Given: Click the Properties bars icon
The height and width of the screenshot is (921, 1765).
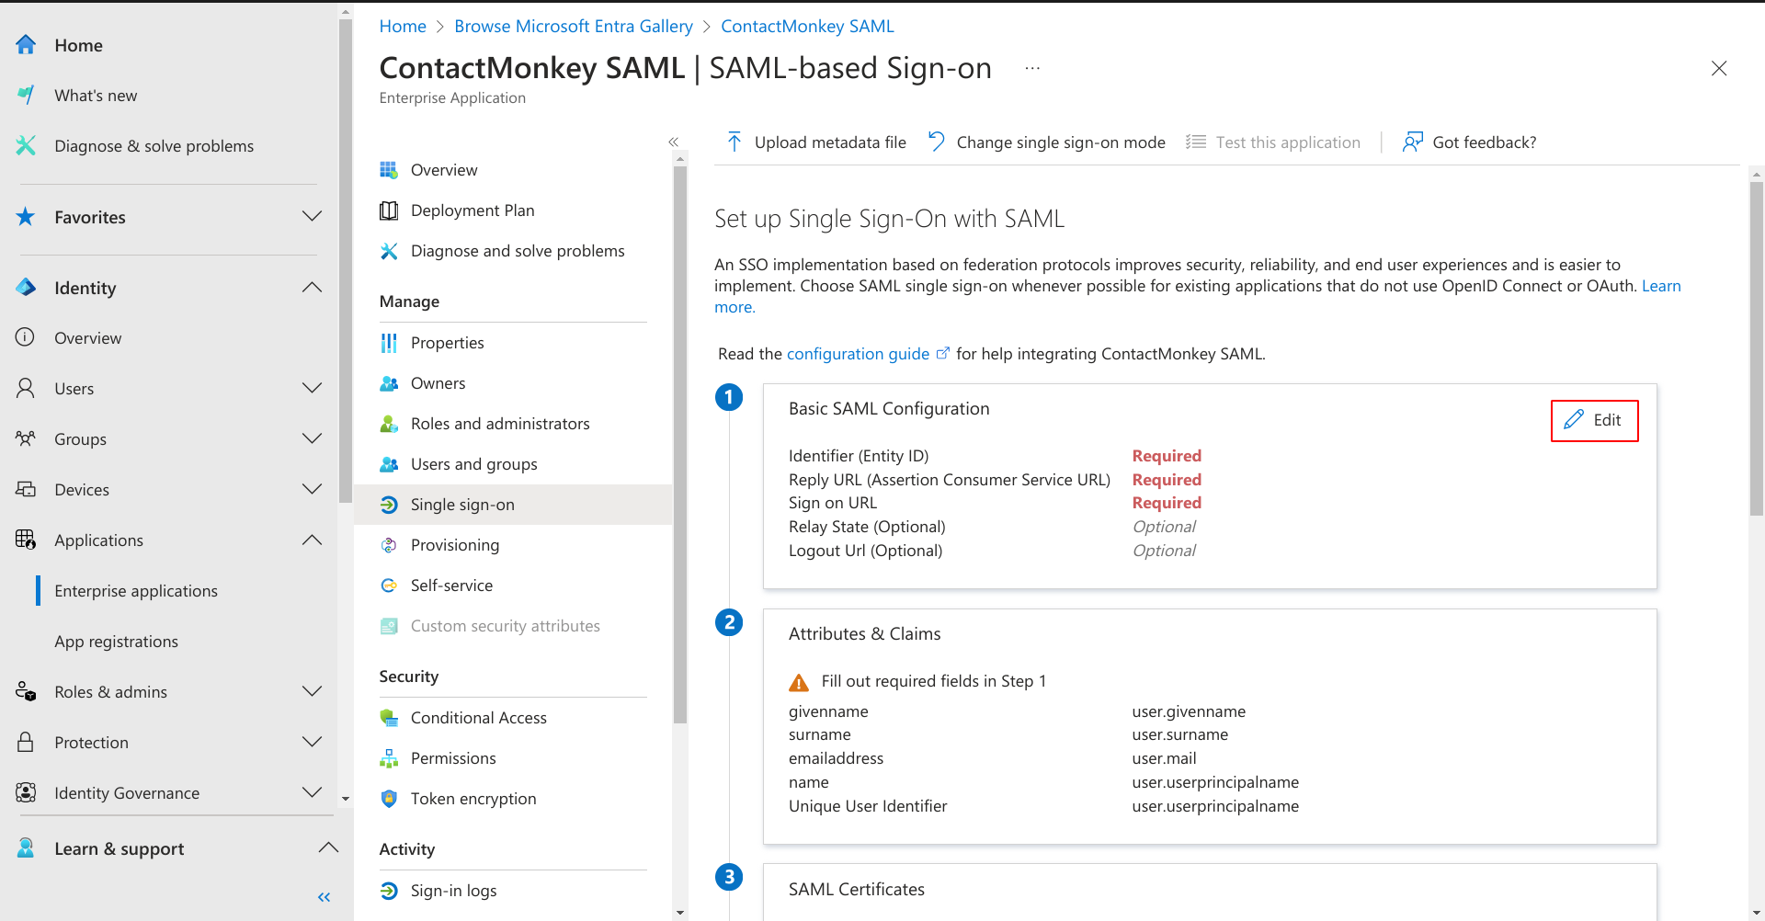Looking at the screenshot, I should pyautogui.click(x=389, y=343).
